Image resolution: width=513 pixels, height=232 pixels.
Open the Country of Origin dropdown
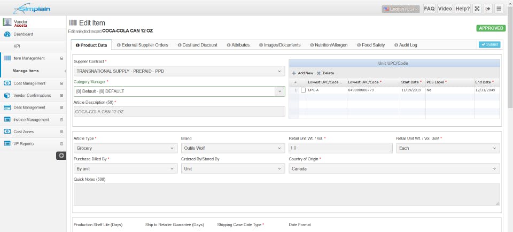click(x=394, y=168)
